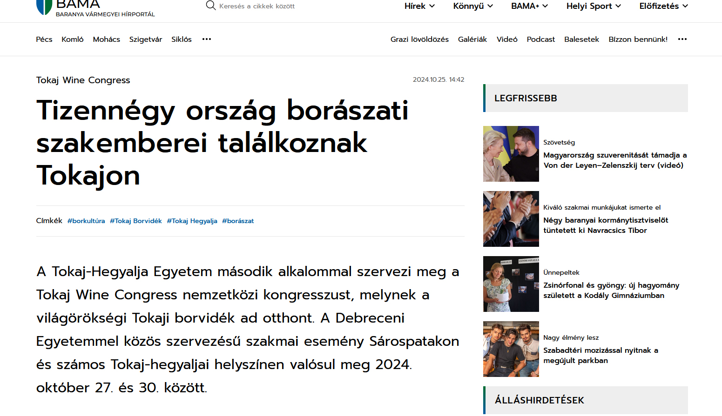Focus the article search field

tap(257, 6)
